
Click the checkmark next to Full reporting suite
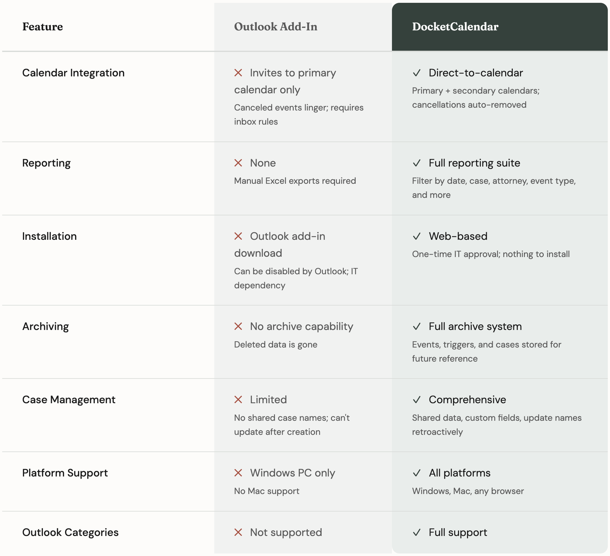point(416,163)
